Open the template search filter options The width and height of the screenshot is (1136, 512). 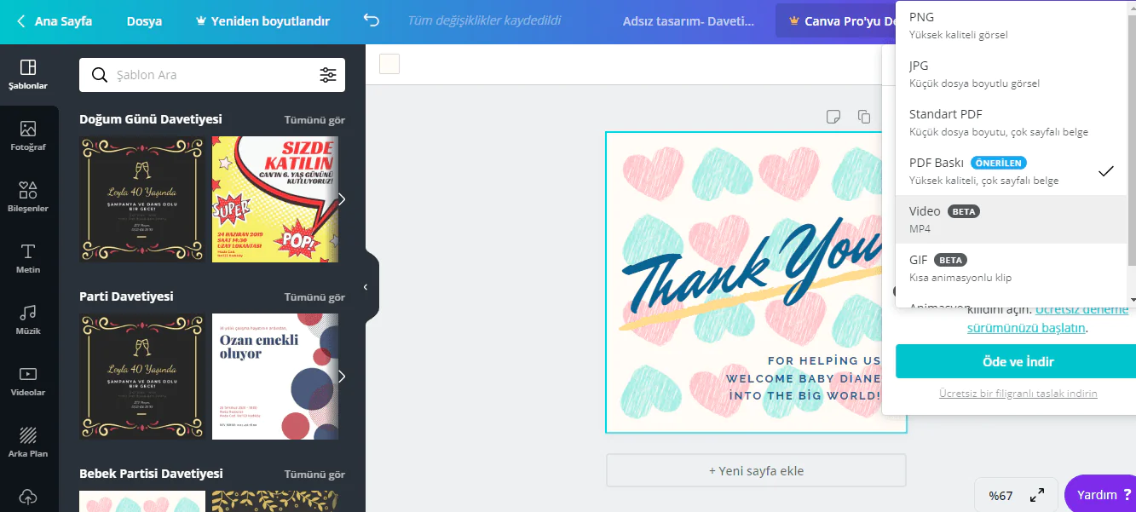pyautogui.click(x=329, y=75)
